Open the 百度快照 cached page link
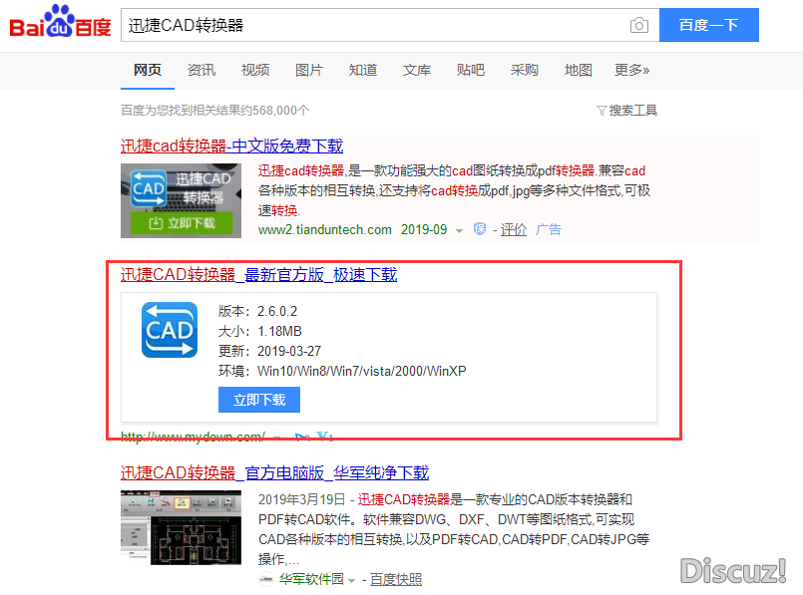 pyautogui.click(x=396, y=579)
